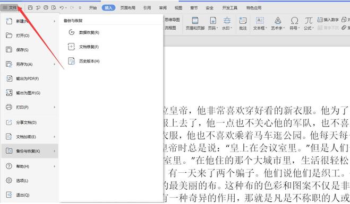Open the 安全 tab
This screenshot has width=350, height=204.
(x=209, y=8)
